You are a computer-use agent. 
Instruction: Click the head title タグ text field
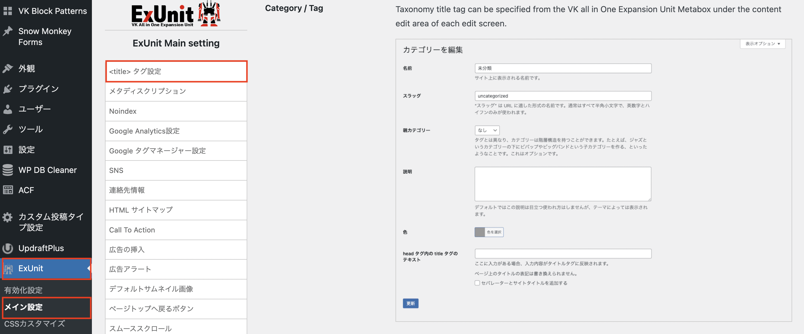coord(563,253)
